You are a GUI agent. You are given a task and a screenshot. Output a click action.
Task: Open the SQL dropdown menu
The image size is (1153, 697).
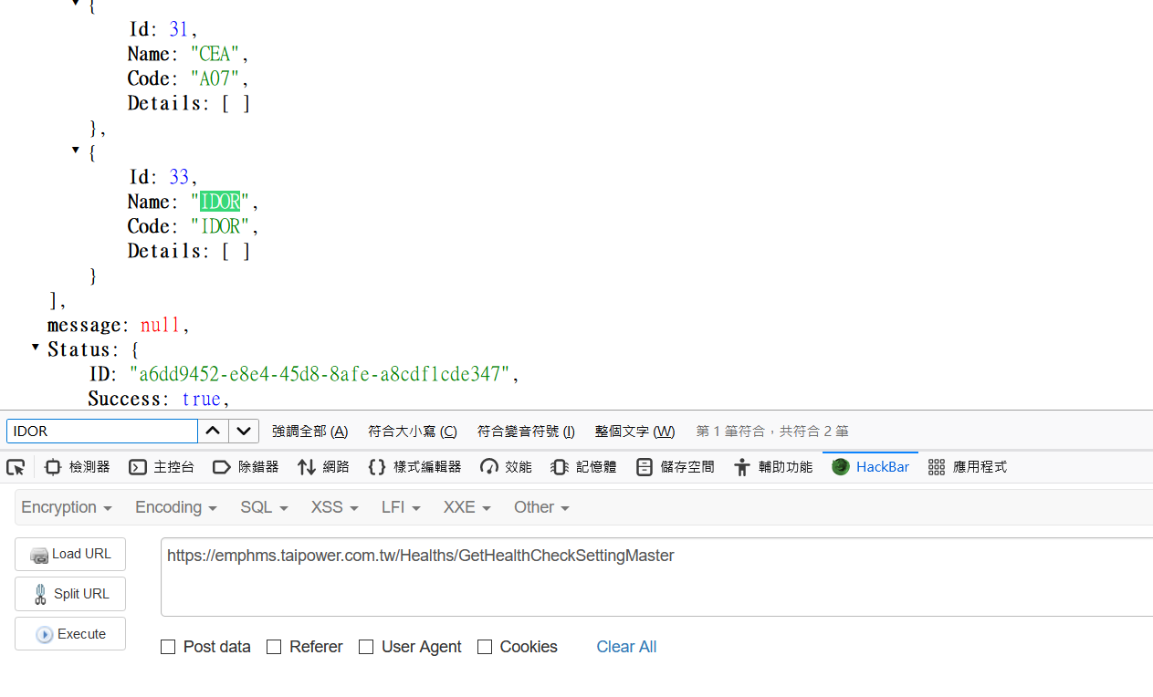tap(264, 507)
